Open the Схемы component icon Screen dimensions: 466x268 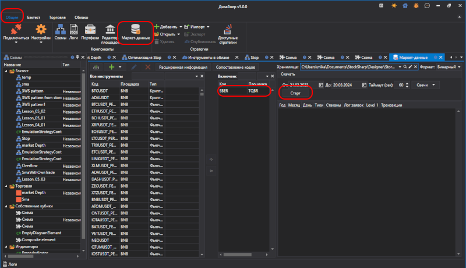pyautogui.click(x=61, y=29)
